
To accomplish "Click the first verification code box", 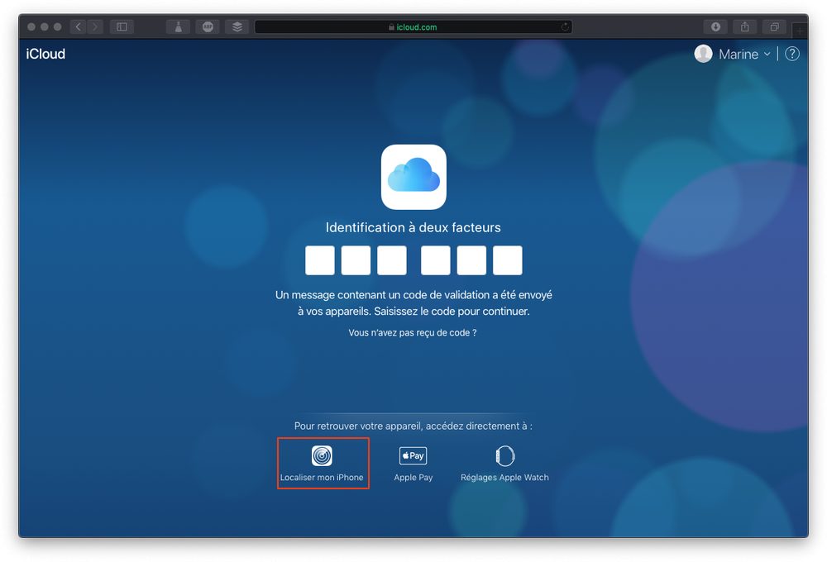I will coord(319,260).
